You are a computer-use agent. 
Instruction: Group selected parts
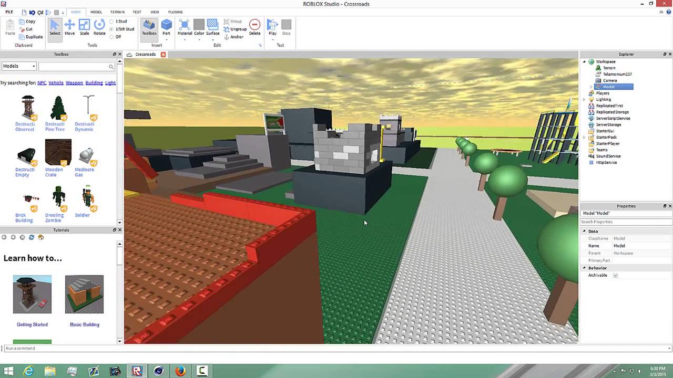(x=232, y=22)
